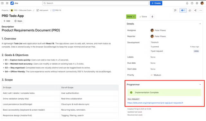Open the notifications bell

tap(187, 3)
